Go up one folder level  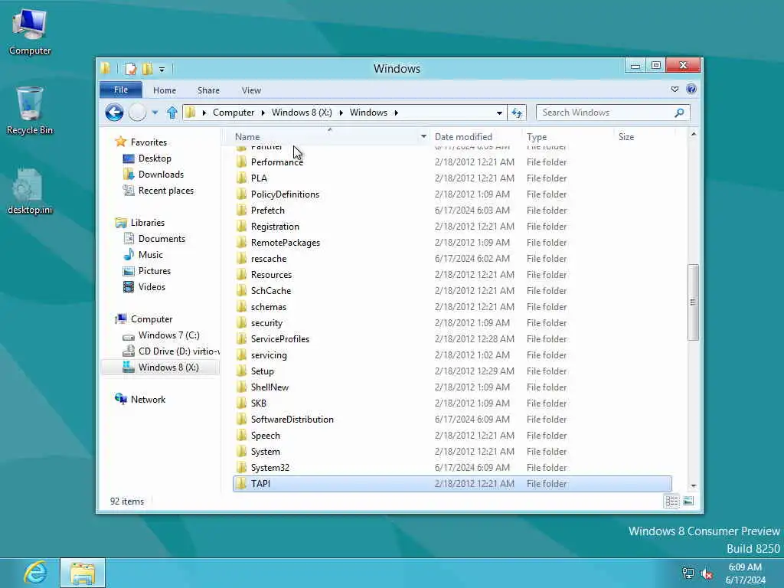(x=172, y=113)
